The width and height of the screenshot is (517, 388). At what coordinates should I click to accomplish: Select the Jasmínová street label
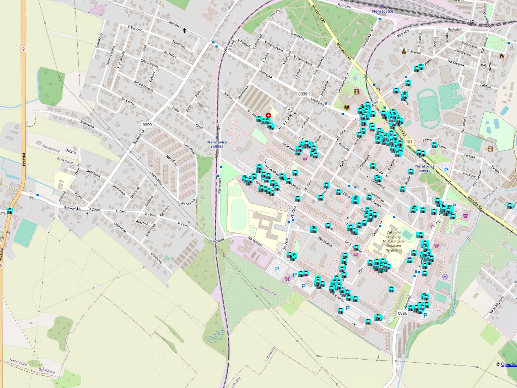coord(118,190)
